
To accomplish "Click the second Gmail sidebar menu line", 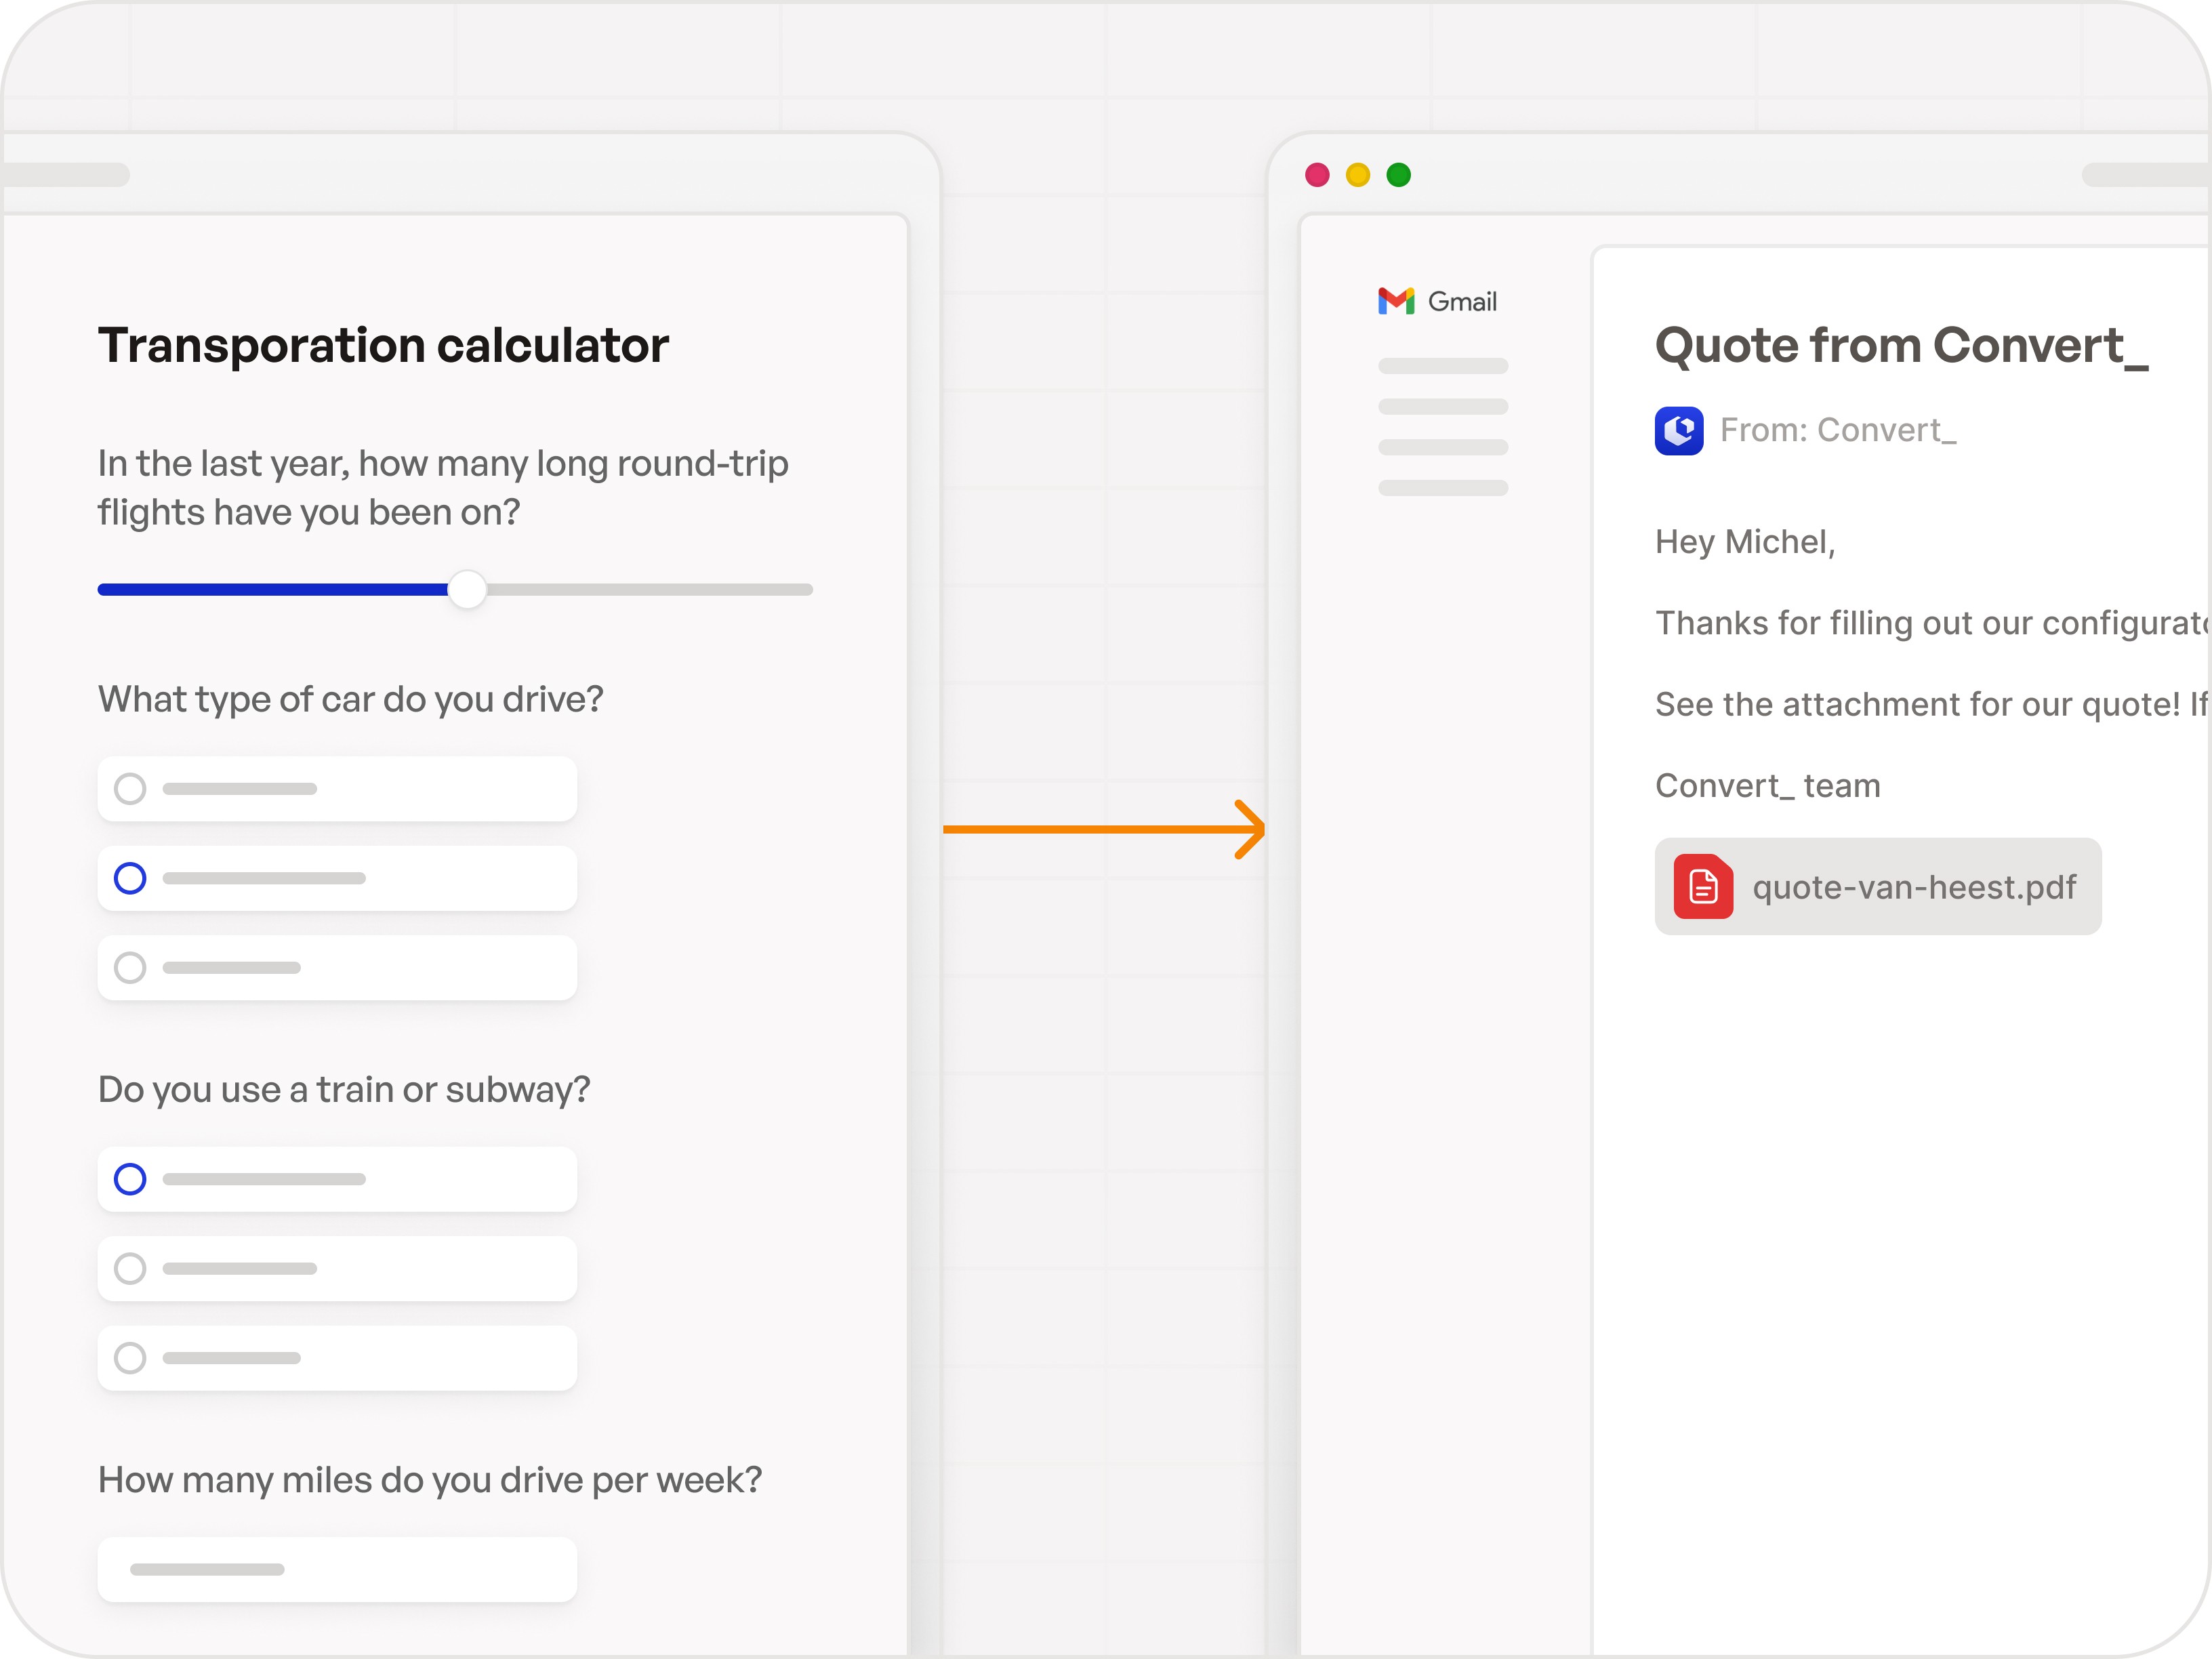I will pos(1443,407).
